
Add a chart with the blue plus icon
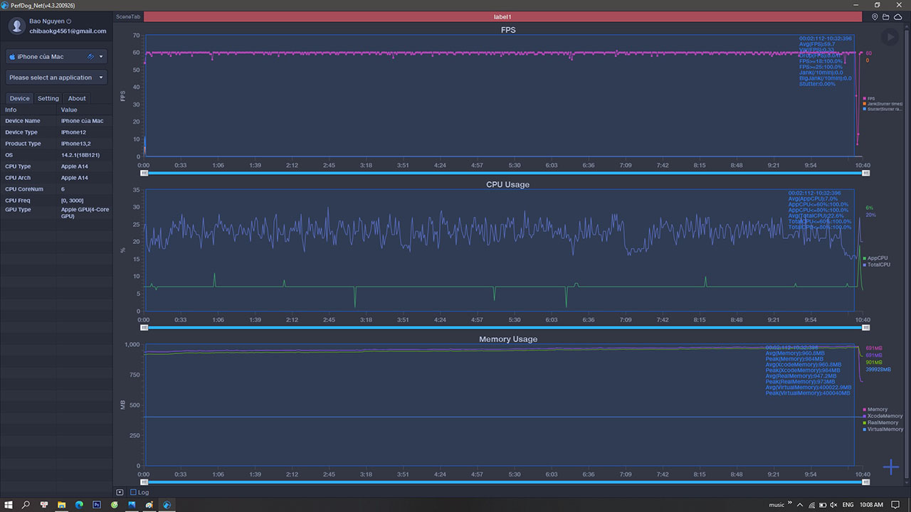[890, 467]
